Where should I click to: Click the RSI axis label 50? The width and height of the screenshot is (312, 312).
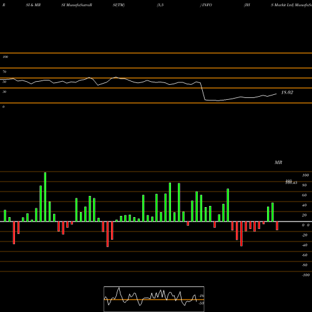point(4,82)
